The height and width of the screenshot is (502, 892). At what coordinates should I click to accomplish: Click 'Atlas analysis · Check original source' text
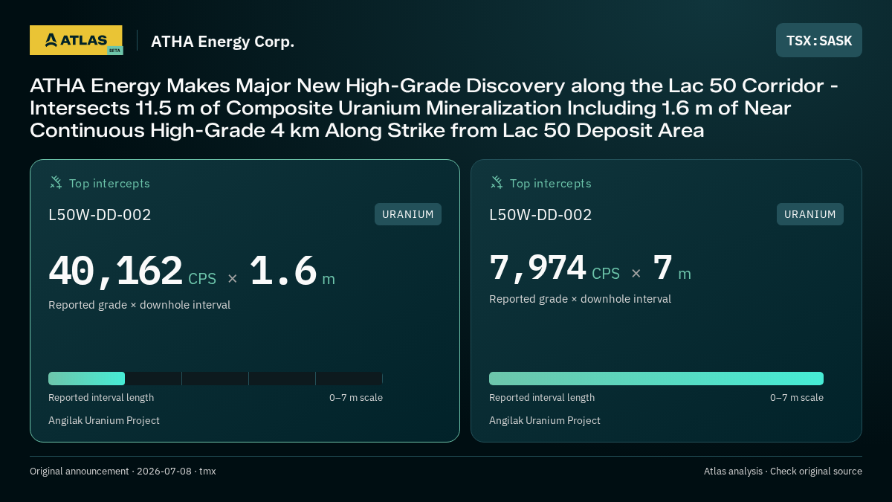point(783,472)
